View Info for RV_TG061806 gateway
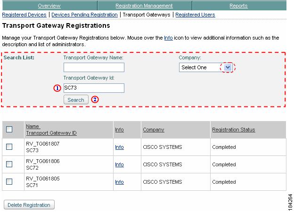294x212 pixels. click(x=119, y=164)
